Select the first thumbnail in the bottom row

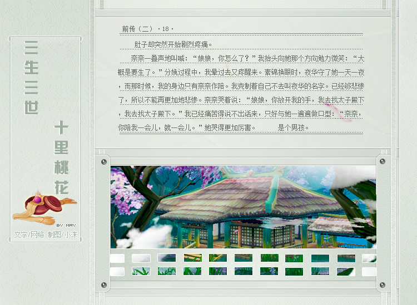pyautogui.click(x=117, y=271)
